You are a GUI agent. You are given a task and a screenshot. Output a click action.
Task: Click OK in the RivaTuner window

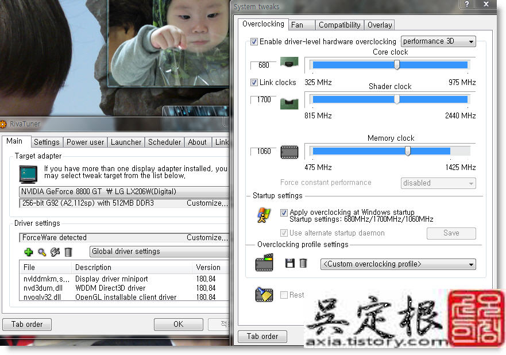pos(179,325)
